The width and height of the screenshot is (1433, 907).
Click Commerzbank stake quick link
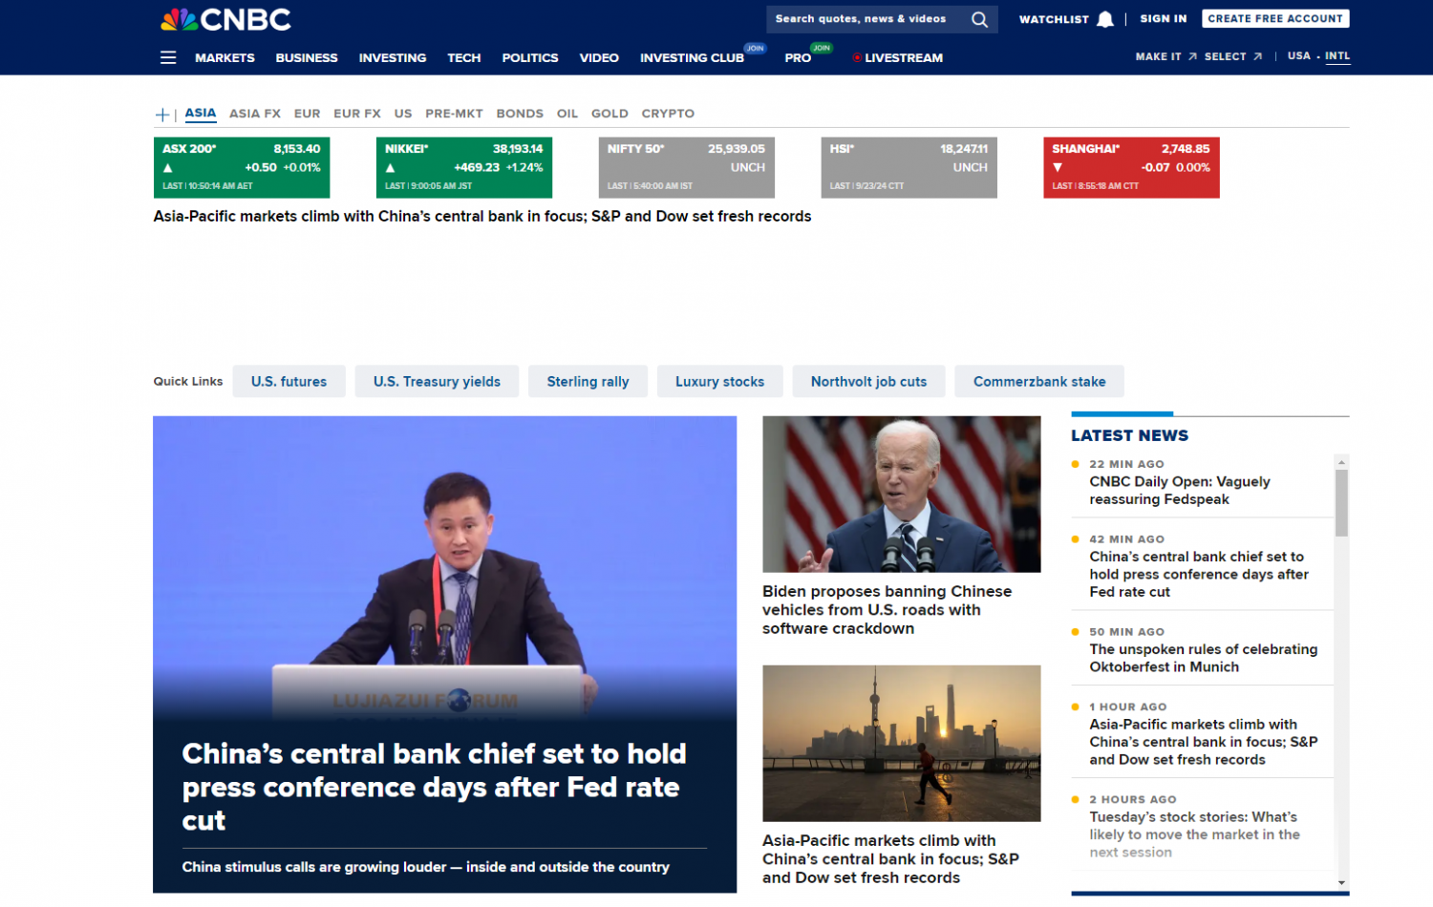(x=1039, y=381)
